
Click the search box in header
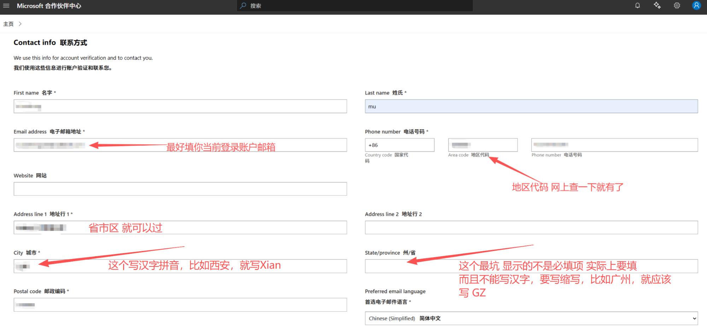(x=355, y=6)
